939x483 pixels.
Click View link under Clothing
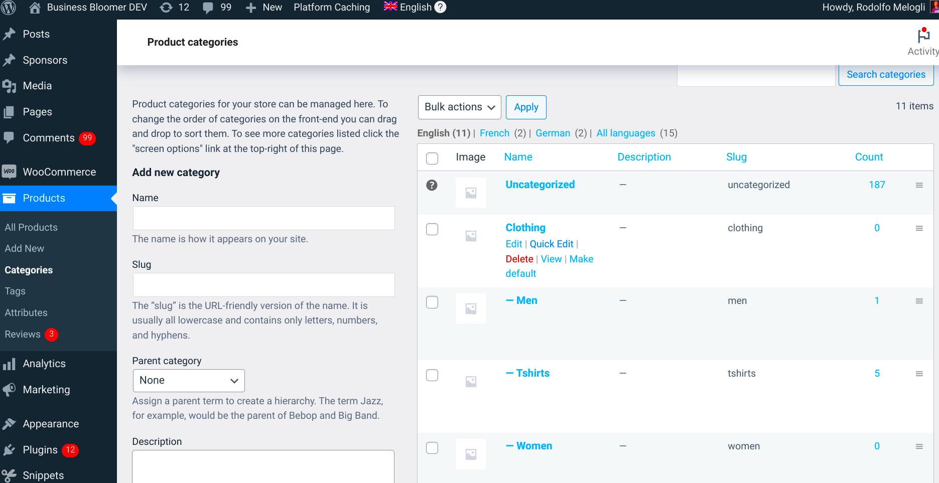pos(551,259)
